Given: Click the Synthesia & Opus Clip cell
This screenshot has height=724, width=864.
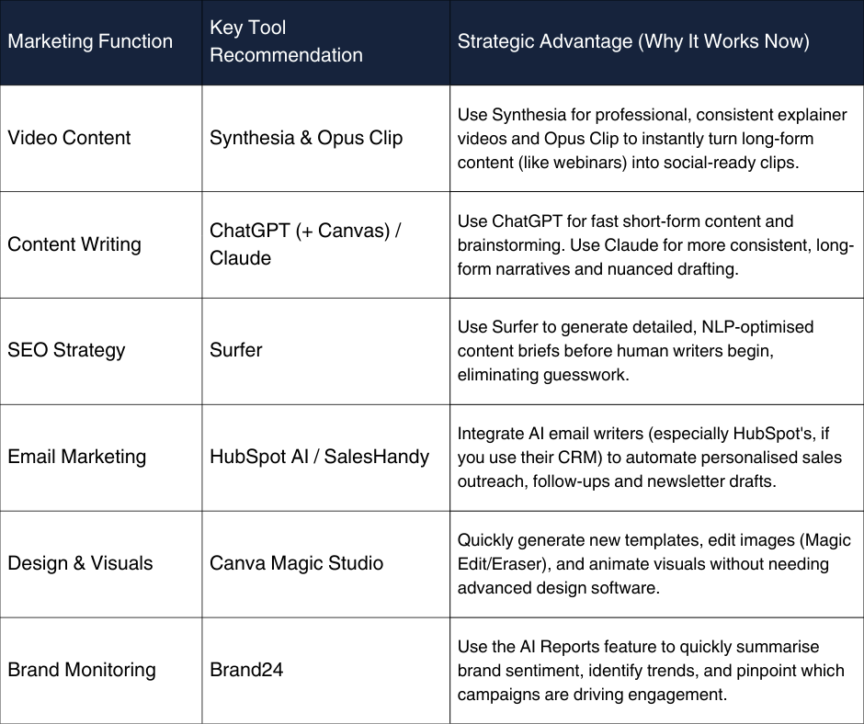Looking at the screenshot, I should [x=306, y=138].
